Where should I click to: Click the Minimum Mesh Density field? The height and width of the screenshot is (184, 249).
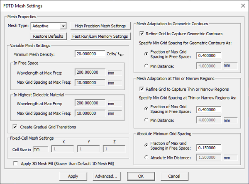coord(91,53)
